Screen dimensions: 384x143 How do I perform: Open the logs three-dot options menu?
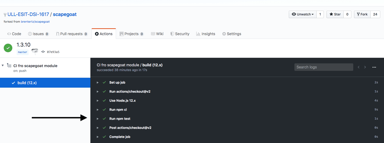(374, 67)
